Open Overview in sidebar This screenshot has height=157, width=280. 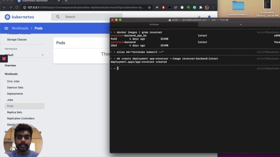[x=10, y=65]
